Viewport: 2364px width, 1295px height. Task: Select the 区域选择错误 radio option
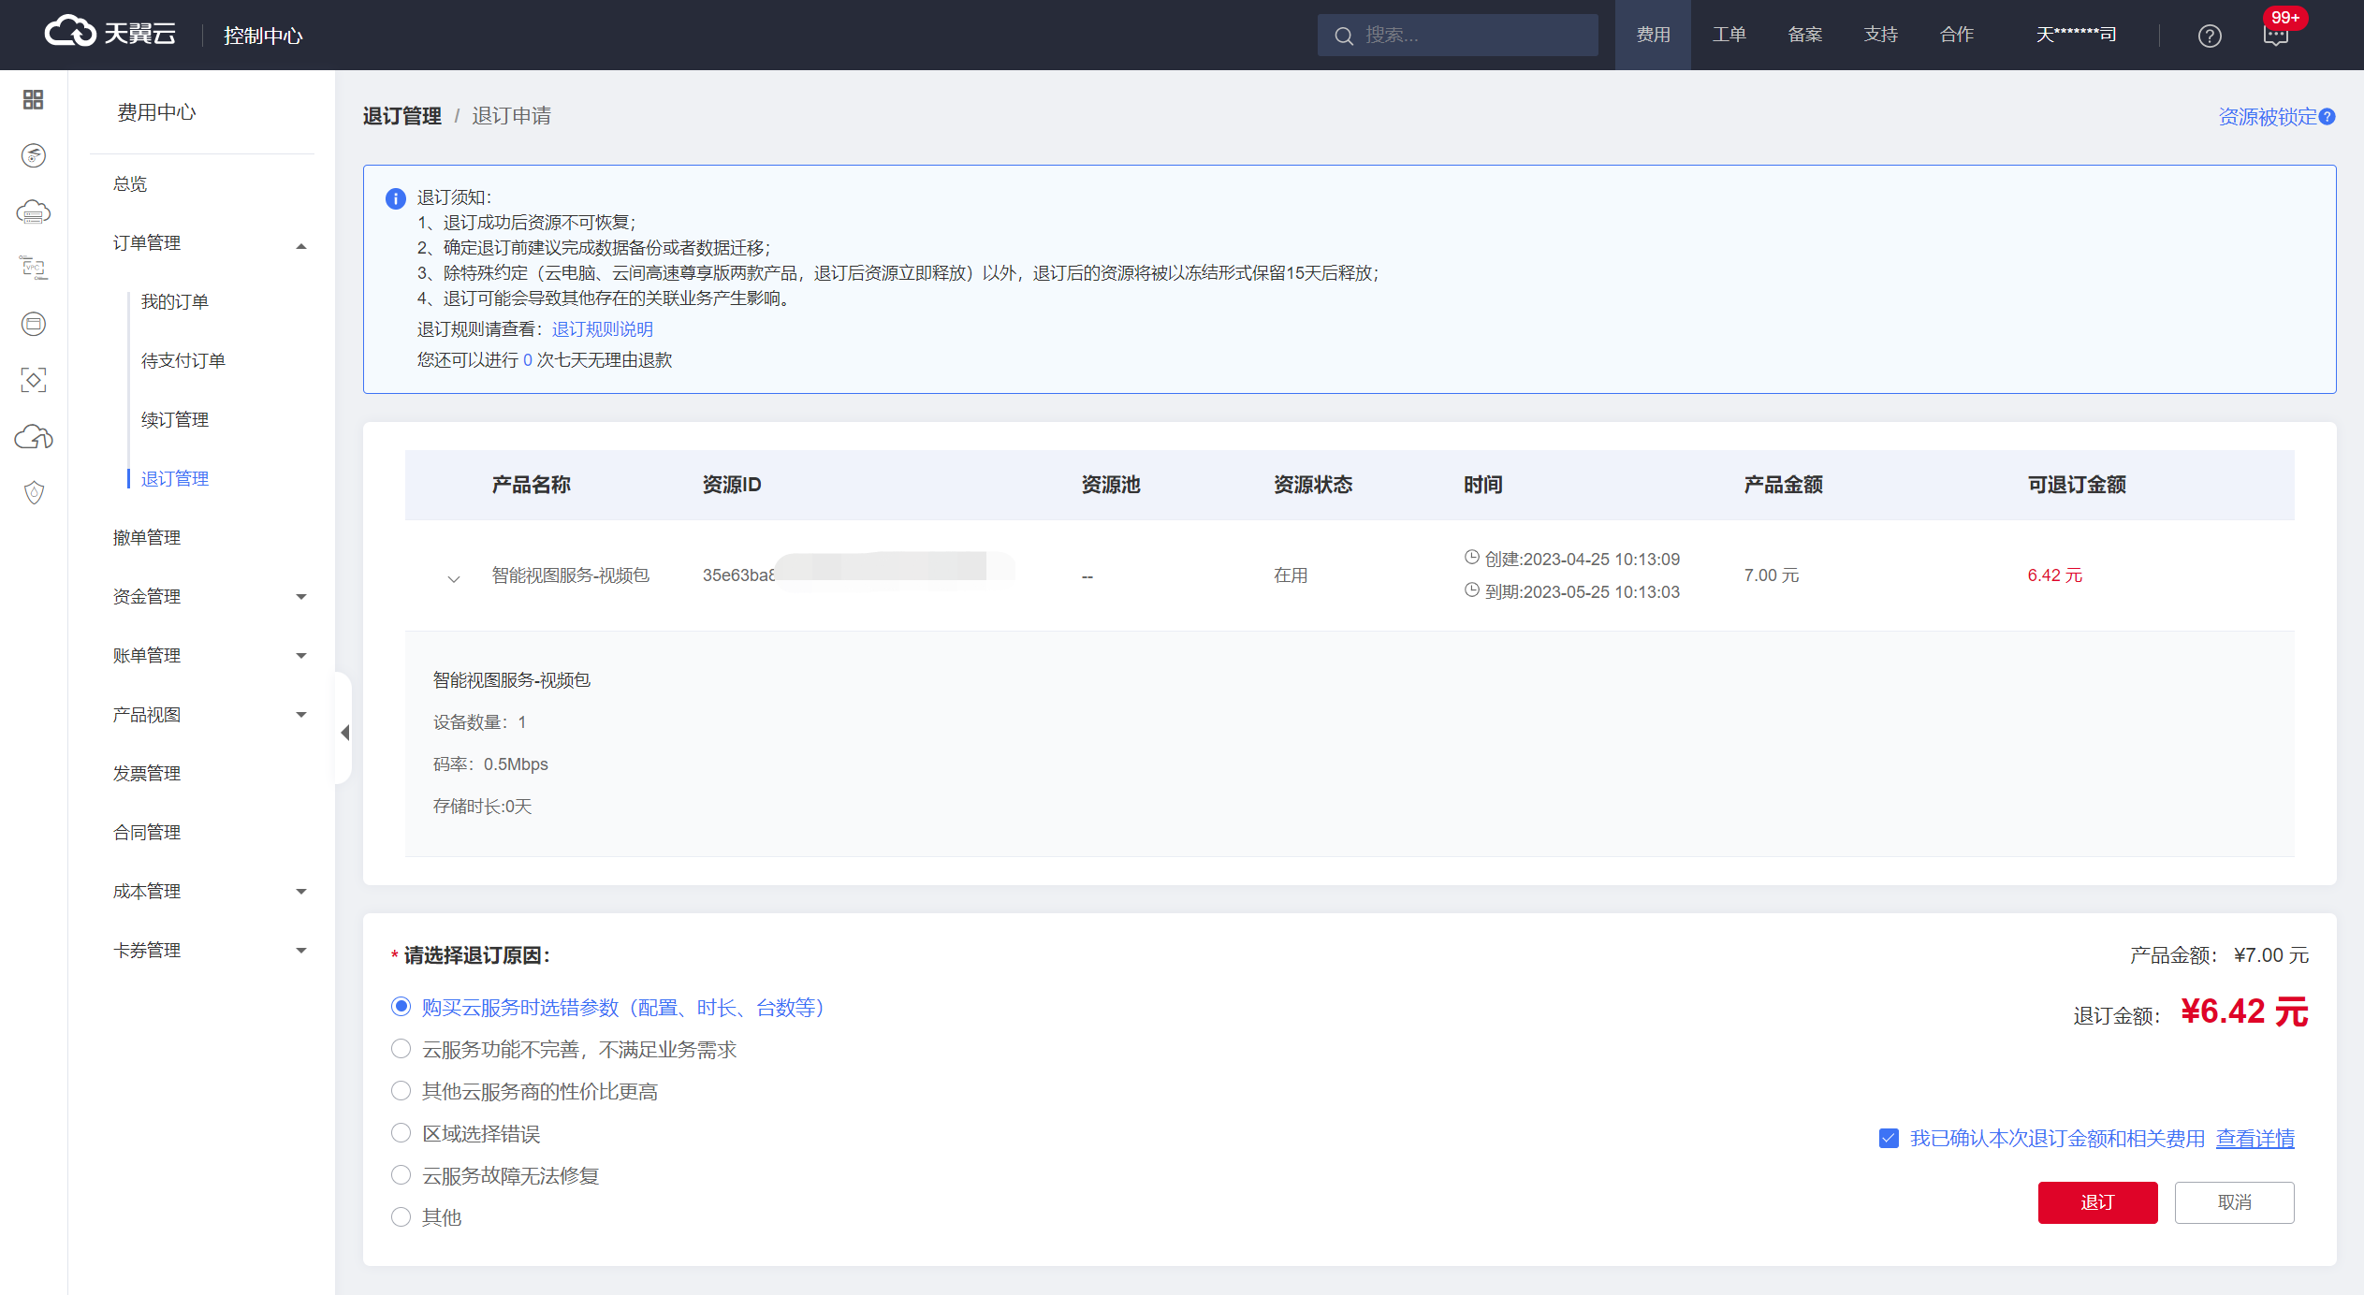point(401,1133)
